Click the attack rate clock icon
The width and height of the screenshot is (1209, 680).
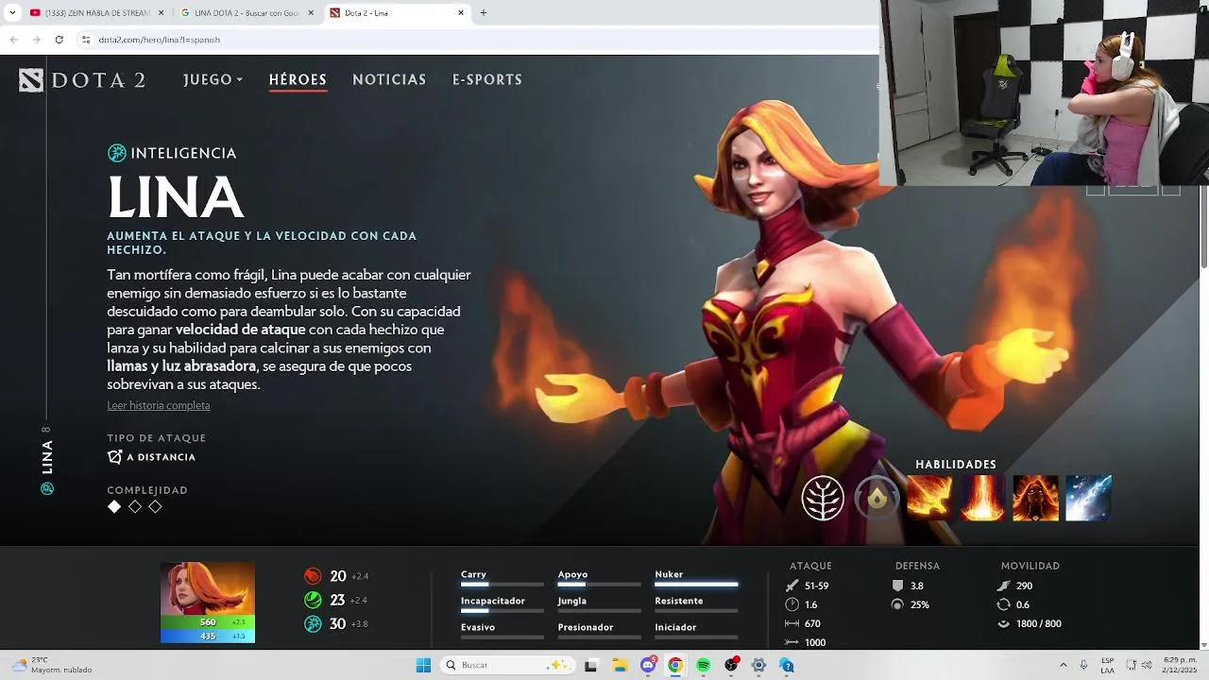[x=792, y=604]
